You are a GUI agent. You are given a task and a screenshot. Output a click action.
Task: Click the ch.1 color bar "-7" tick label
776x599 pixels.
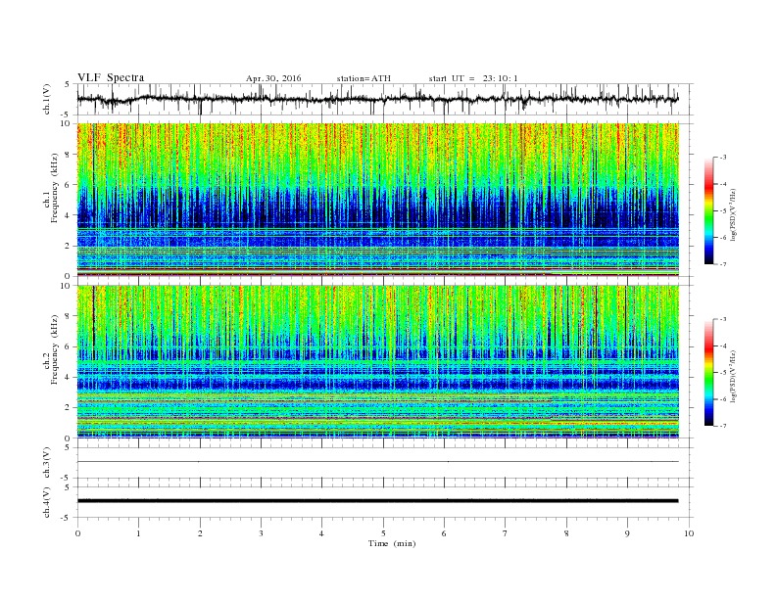[x=723, y=264]
